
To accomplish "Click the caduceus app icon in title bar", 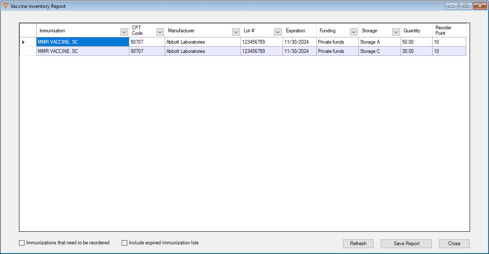I will 5,6.
